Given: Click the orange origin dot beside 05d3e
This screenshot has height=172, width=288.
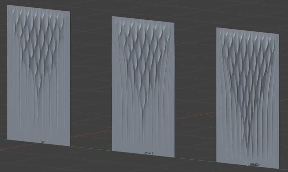Looking at the screenshot, I should [x=247, y=165].
